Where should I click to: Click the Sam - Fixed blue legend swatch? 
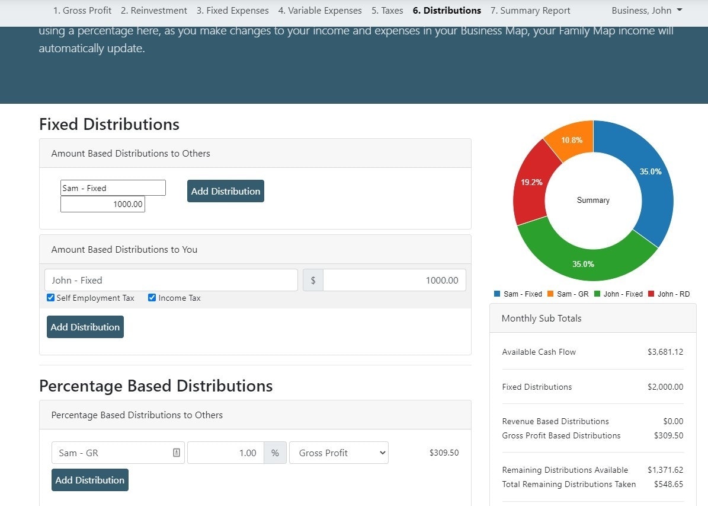coord(497,294)
